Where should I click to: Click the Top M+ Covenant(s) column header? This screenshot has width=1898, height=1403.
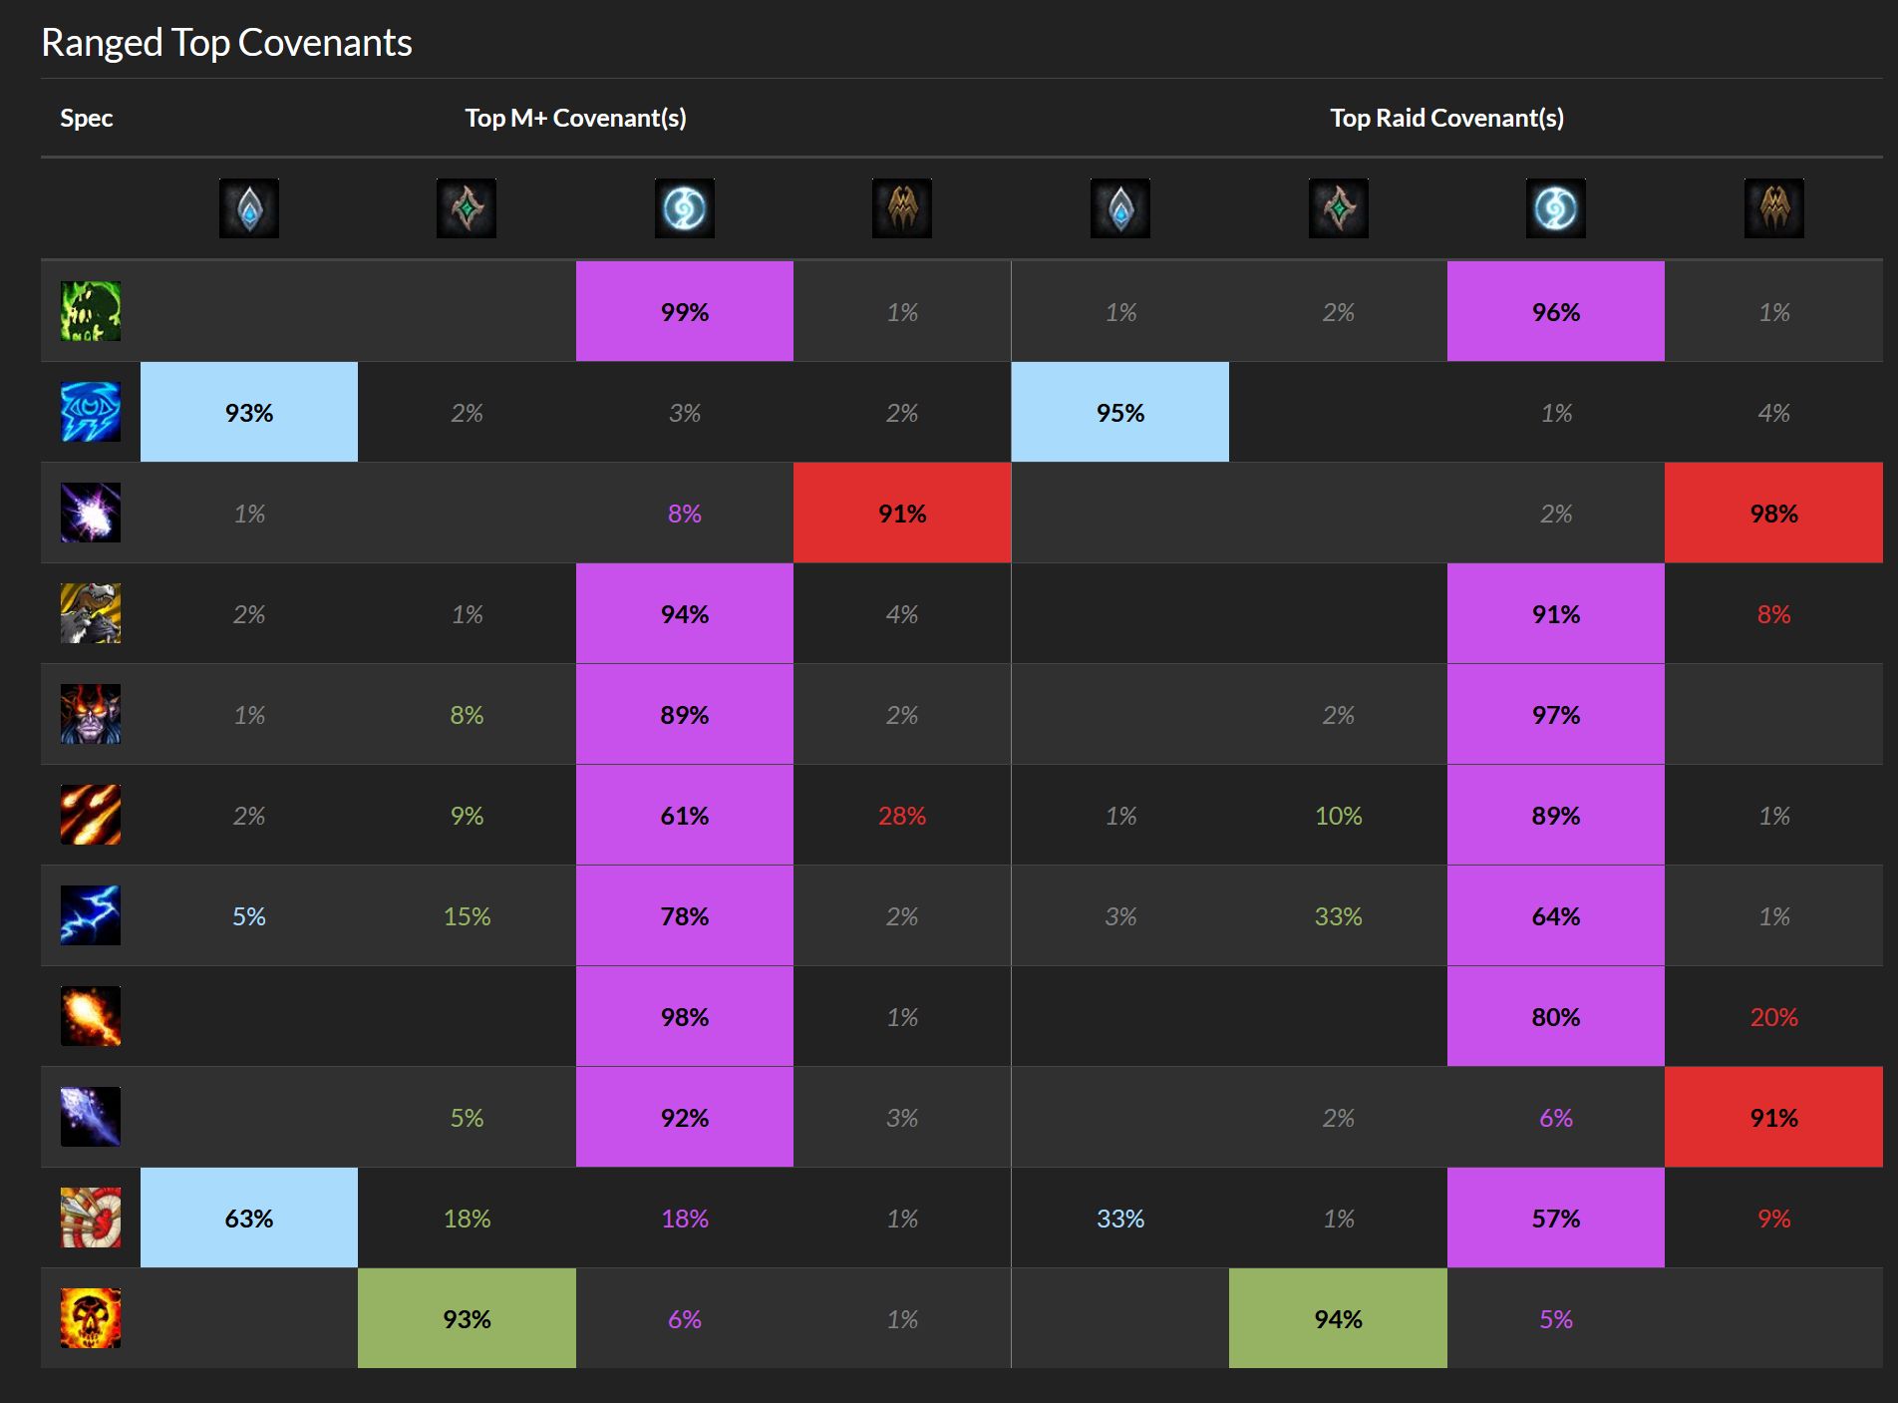coord(576,118)
